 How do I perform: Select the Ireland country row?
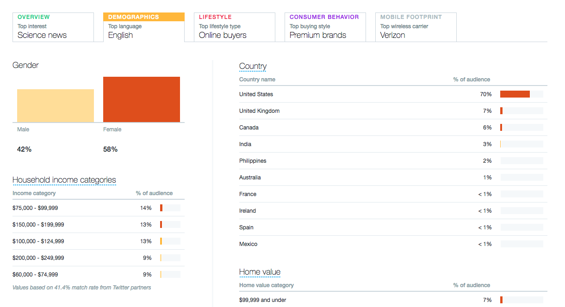click(393, 211)
